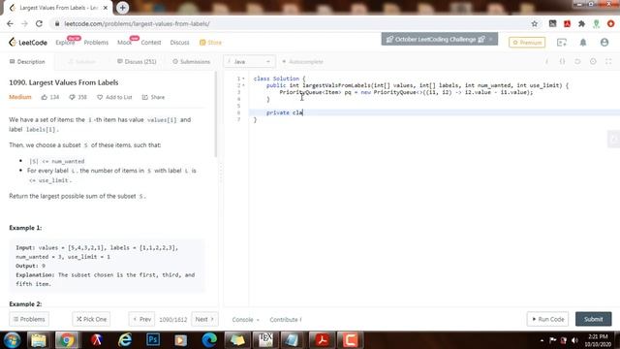This screenshot has width=620, height=349.
Task: Bookmark this page star
Action: (534, 23)
